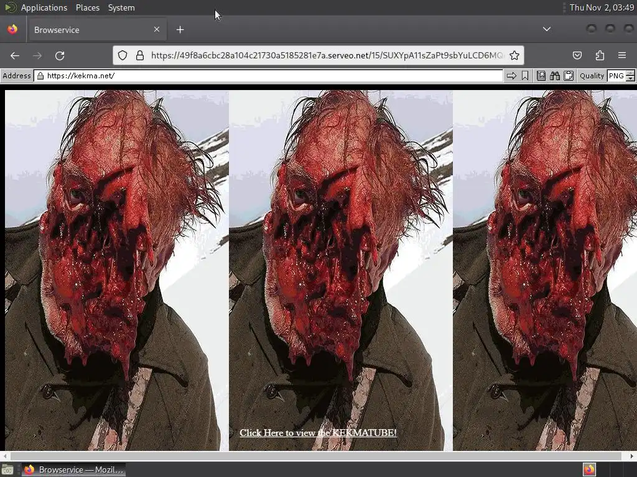Image resolution: width=637 pixels, height=477 pixels.
Task: Open the Firefox hamburger application menu
Action: tap(622, 55)
